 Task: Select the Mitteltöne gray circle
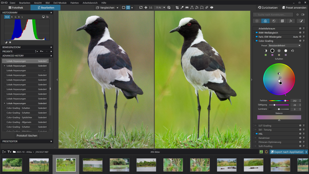pyautogui.click(x=279, y=51)
